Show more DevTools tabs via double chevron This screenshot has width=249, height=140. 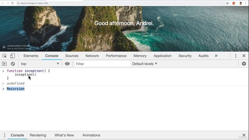(x=216, y=56)
